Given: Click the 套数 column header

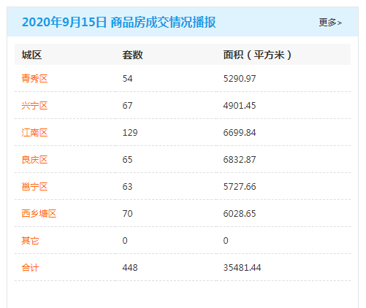Looking at the screenshot, I should click(132, 55).
